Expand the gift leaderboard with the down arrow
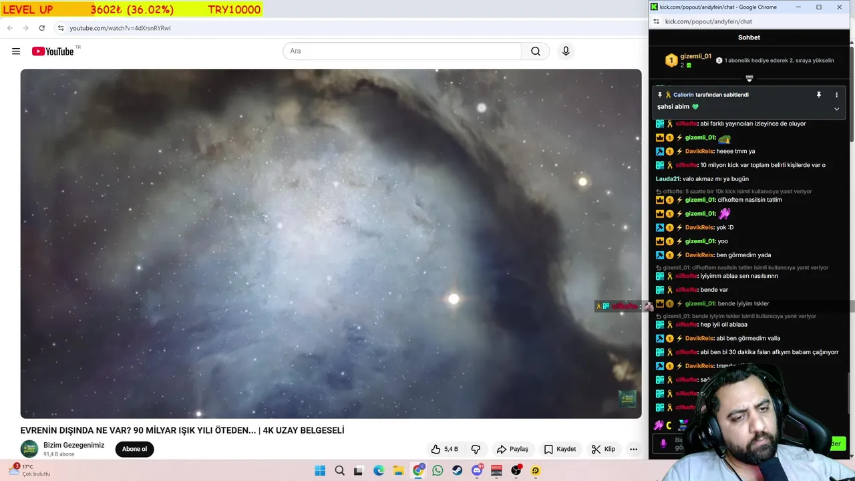 [x=749, y=79]
